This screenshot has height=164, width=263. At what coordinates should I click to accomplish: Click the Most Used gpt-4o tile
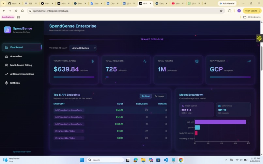pyautogui.click(x=233, y=109)
